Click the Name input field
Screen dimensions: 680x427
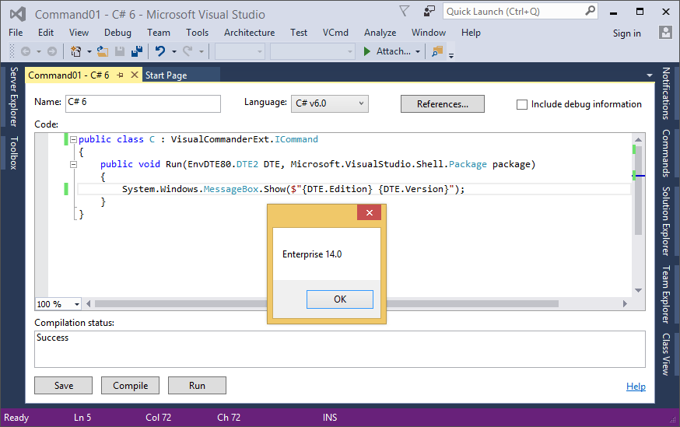click(x=143, y=103)
